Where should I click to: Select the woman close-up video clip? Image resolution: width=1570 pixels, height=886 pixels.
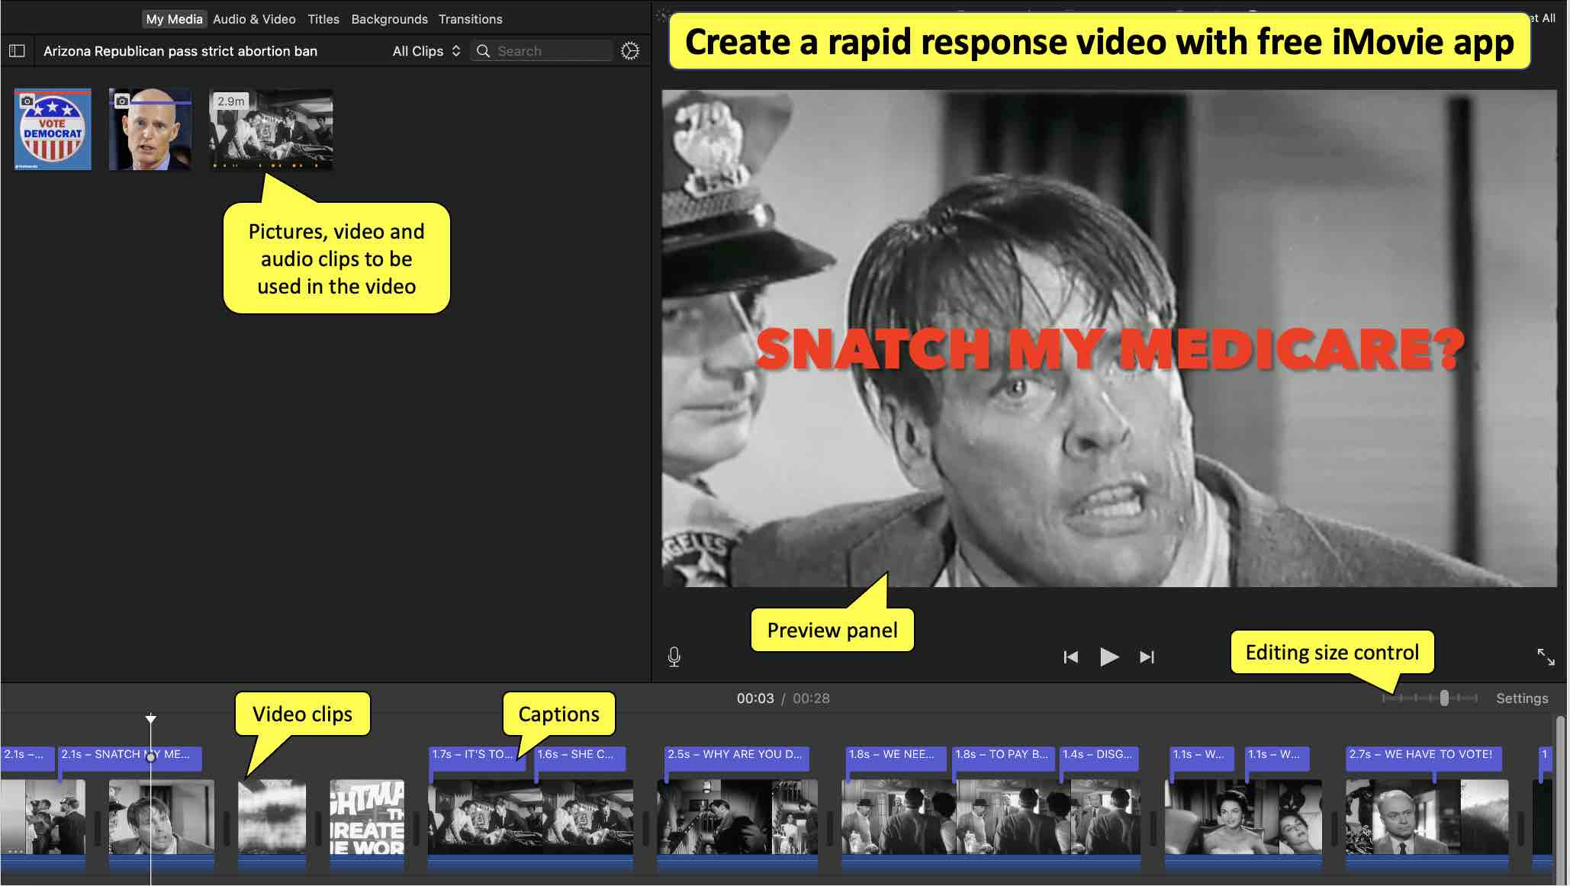coord(1243,824)
